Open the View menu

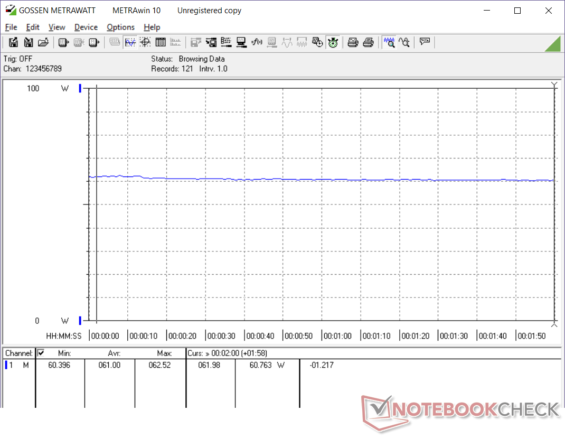pyautogui.click(x=57, y=27)
